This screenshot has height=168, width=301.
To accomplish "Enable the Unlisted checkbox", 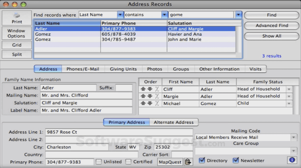I will tap(99, 161).
